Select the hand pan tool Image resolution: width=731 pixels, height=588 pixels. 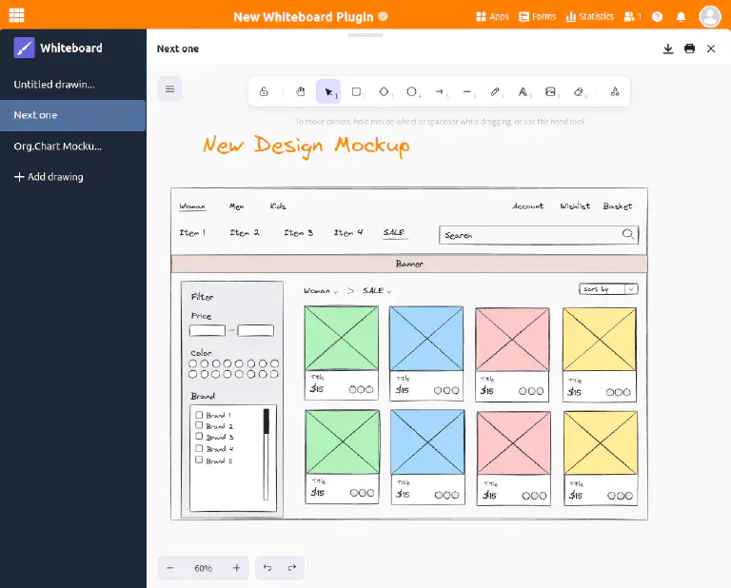(x=300, y=91)
